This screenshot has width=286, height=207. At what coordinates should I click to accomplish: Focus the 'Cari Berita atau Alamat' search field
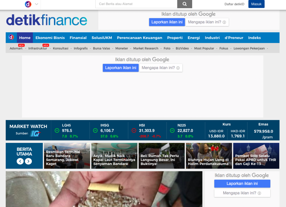click(x=136, y=4)
